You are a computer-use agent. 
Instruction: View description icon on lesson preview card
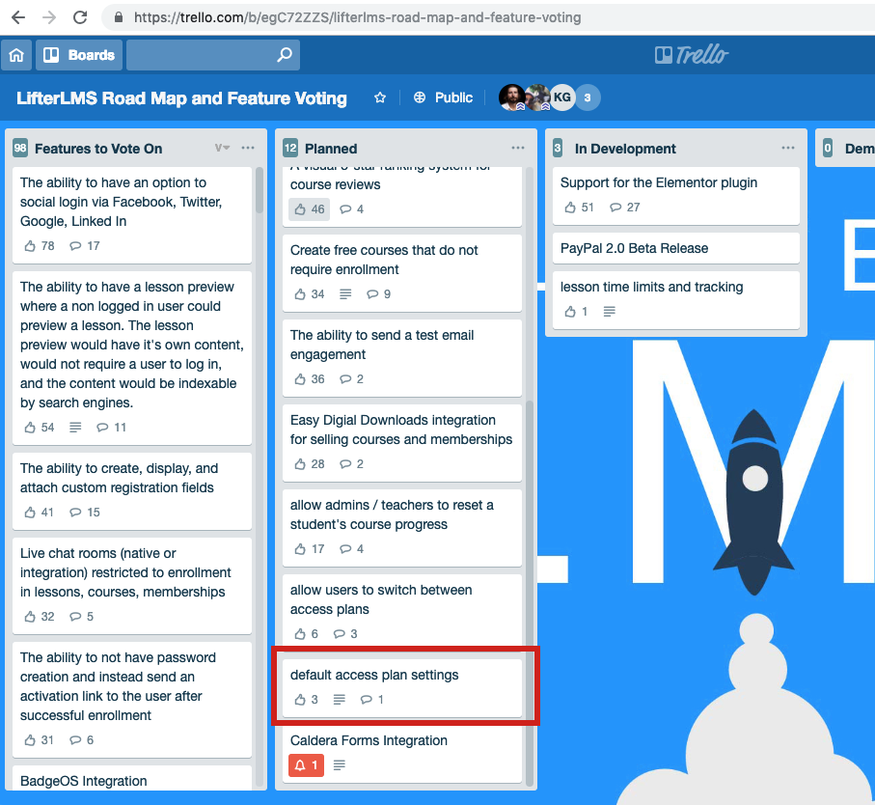[x=75, y=427]
